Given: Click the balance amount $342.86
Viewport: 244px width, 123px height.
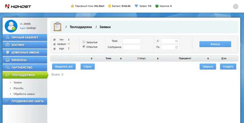Looking at the screenshot, I should point(126,6).
